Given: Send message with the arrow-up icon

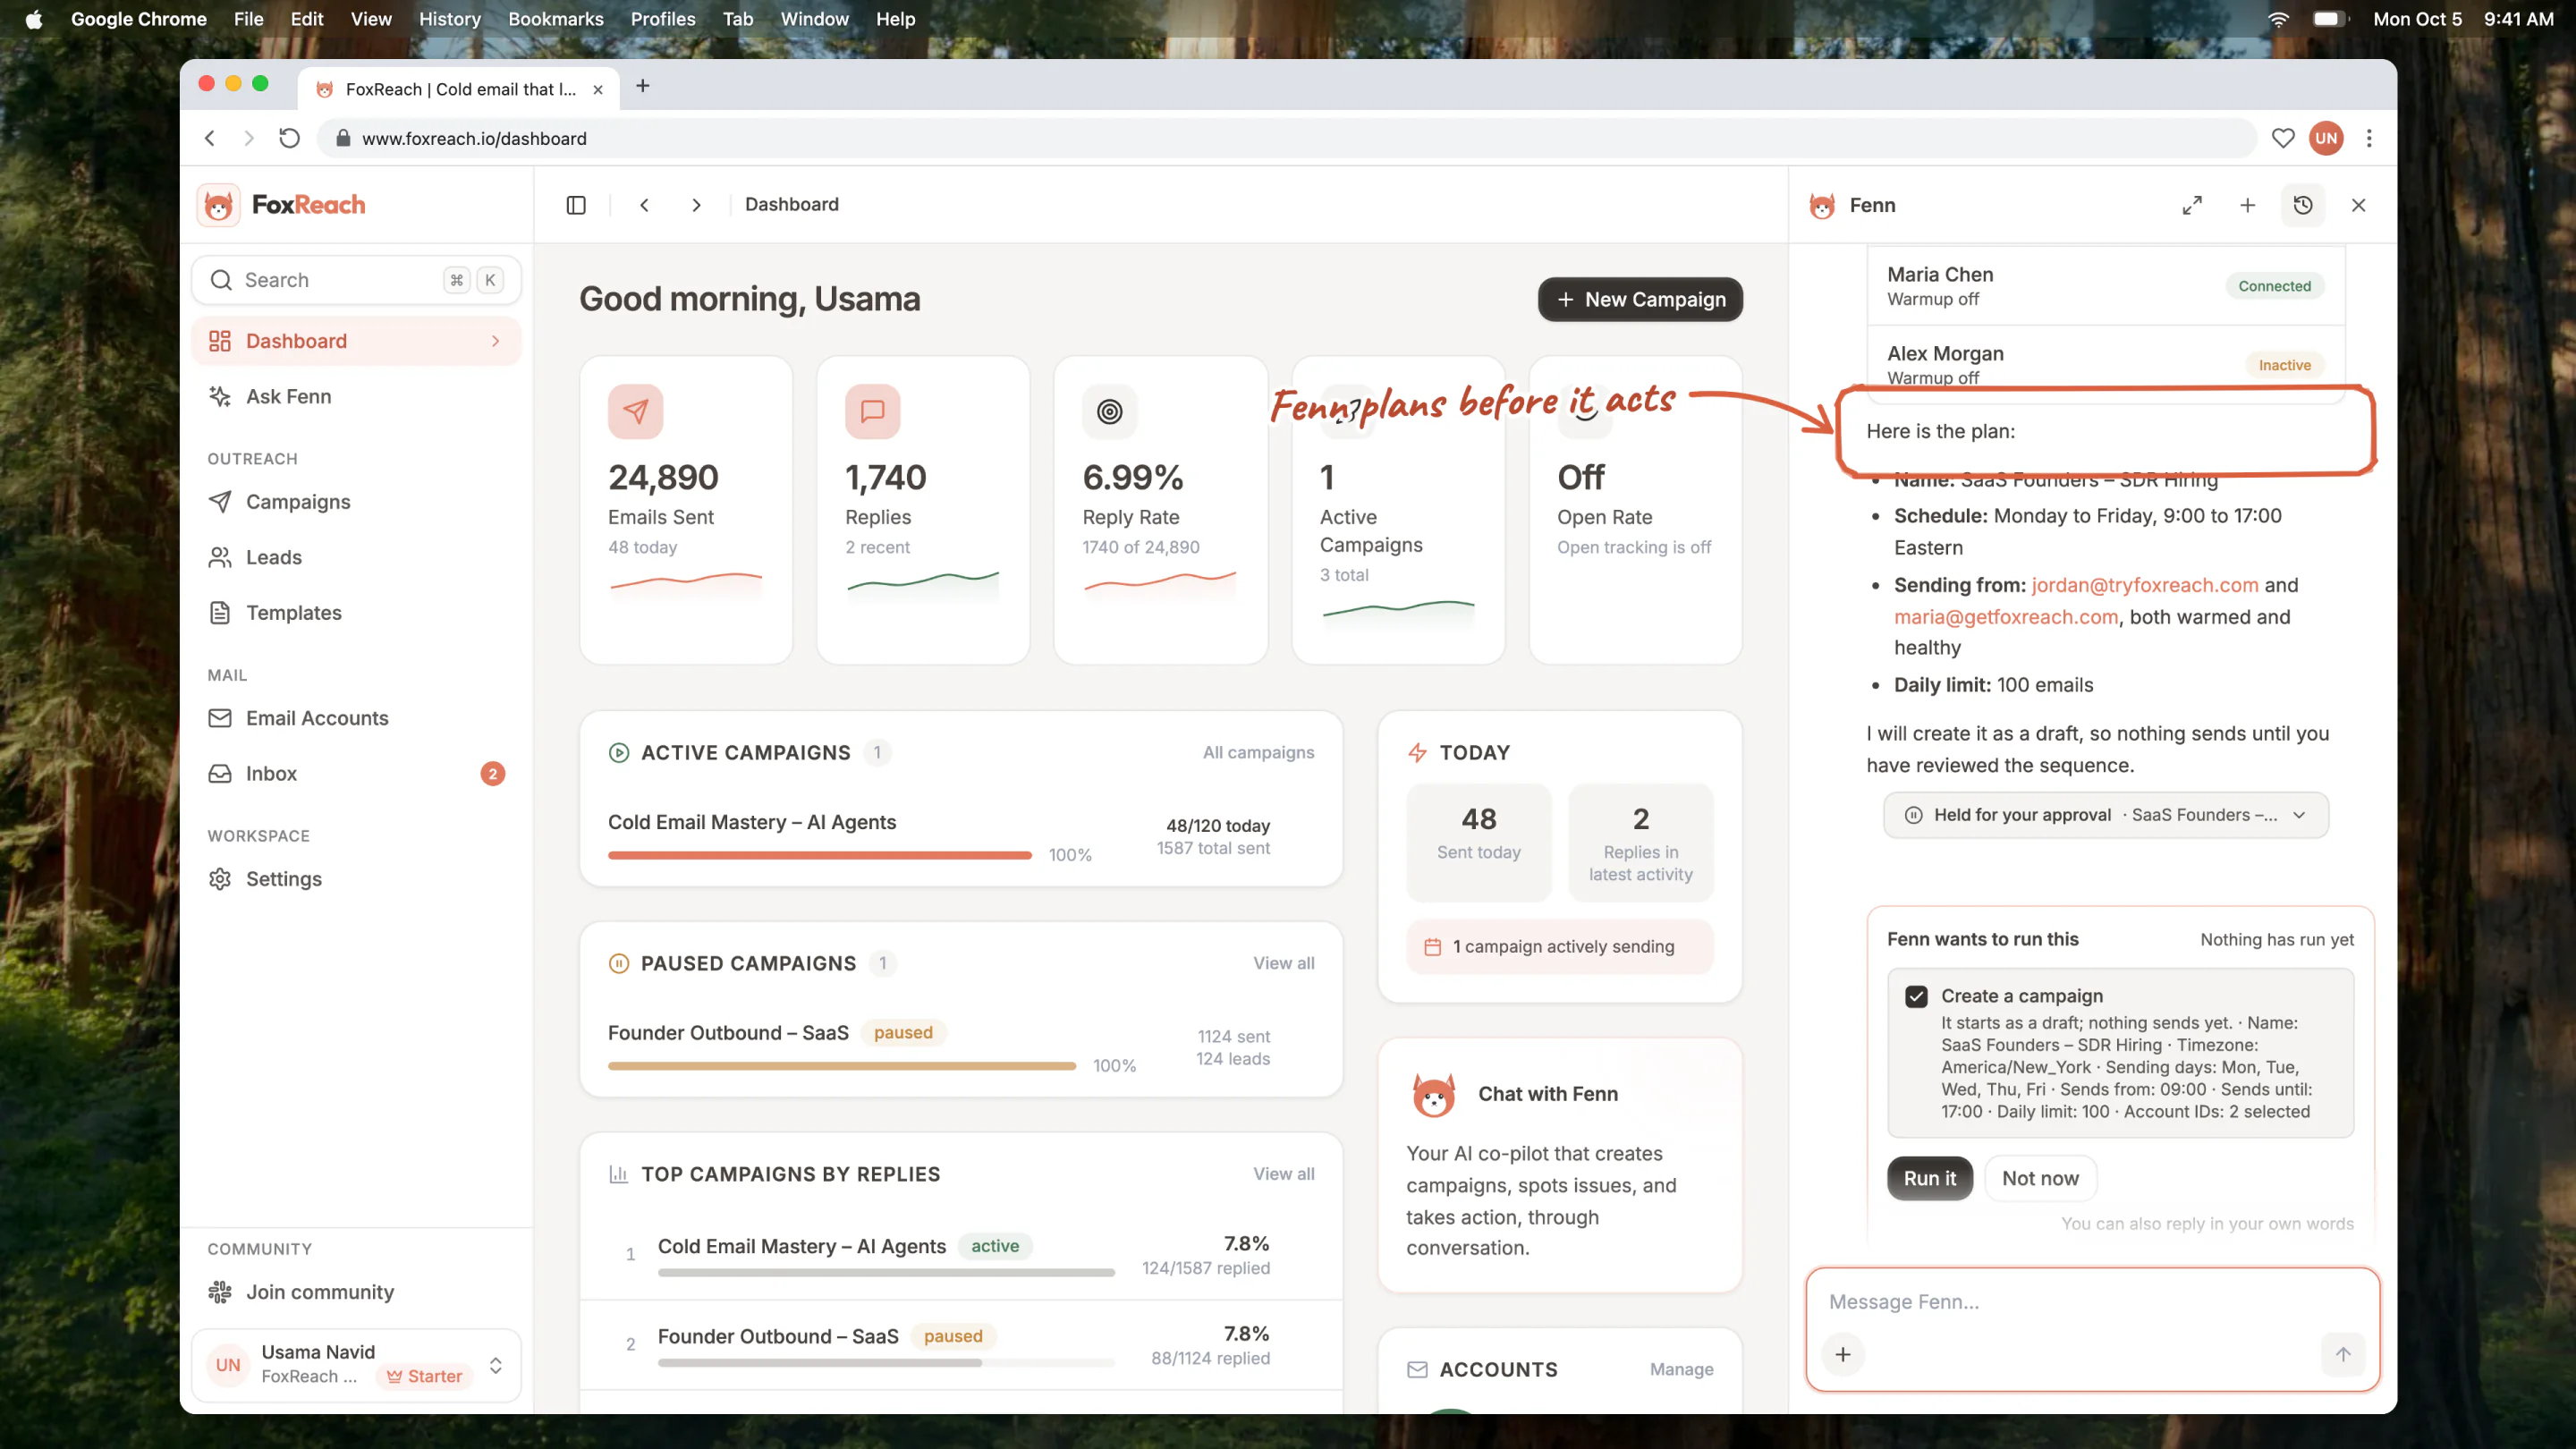Looking at the screenshot, I should click(x=2343, y=1354).
